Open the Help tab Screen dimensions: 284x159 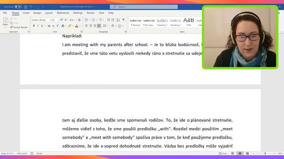click(110, 13)
